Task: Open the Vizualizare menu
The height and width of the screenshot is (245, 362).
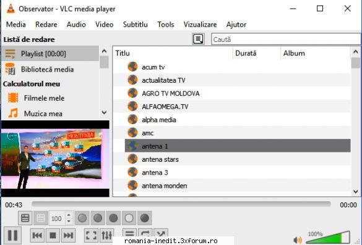Action: 200,25
